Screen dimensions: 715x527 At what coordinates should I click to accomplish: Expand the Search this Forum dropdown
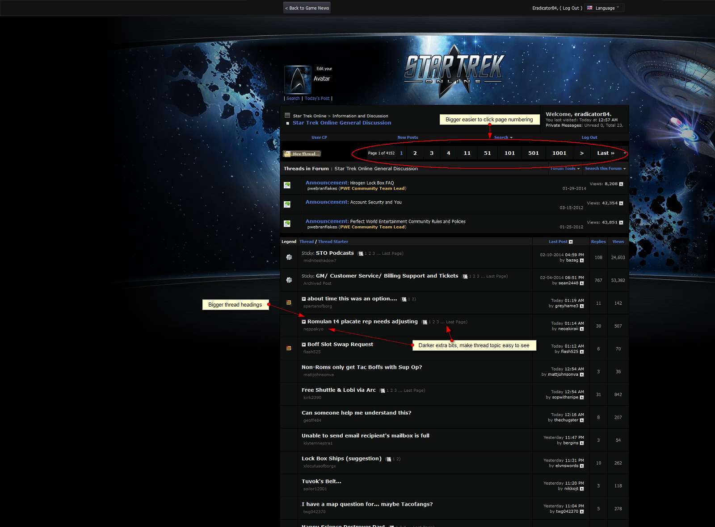pos(605,169)
